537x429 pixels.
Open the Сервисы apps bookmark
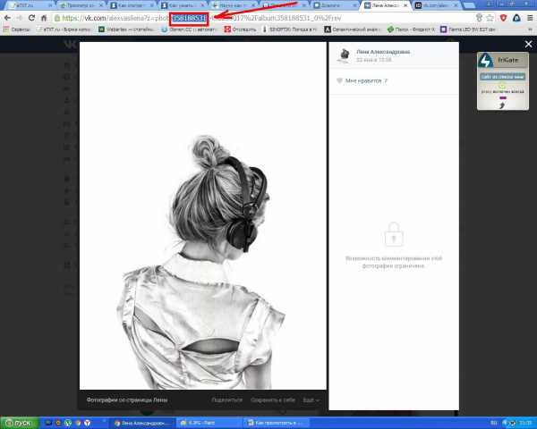pyautogui.click(x=16, y=29)
